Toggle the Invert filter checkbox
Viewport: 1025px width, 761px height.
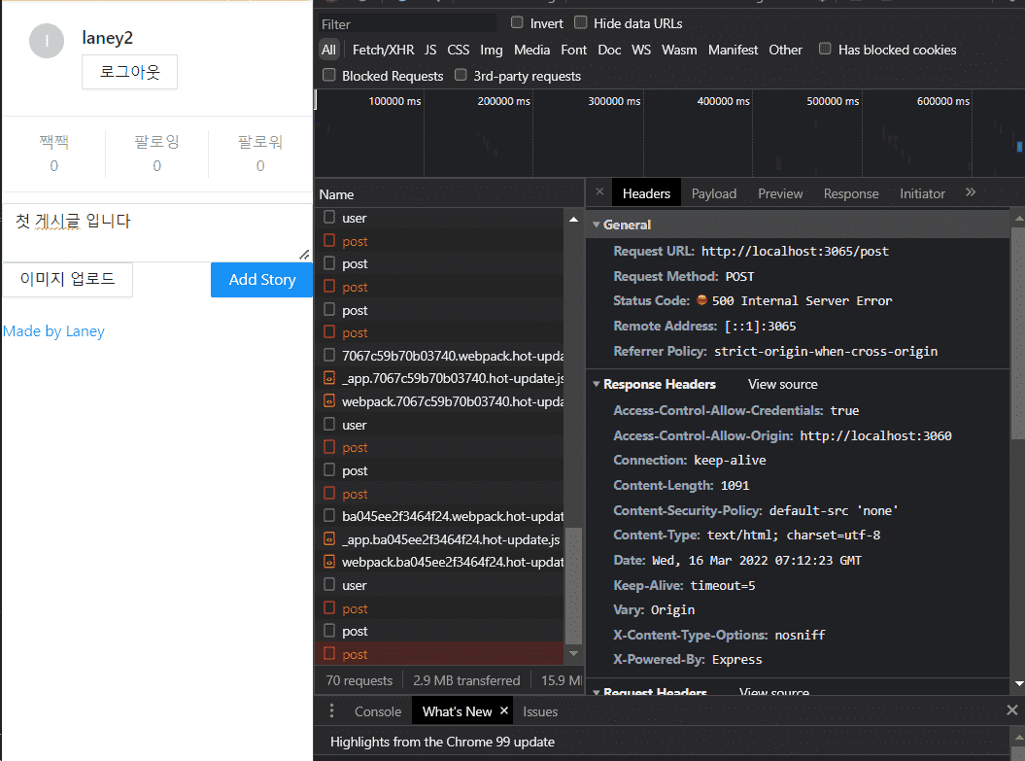point(517,23)
